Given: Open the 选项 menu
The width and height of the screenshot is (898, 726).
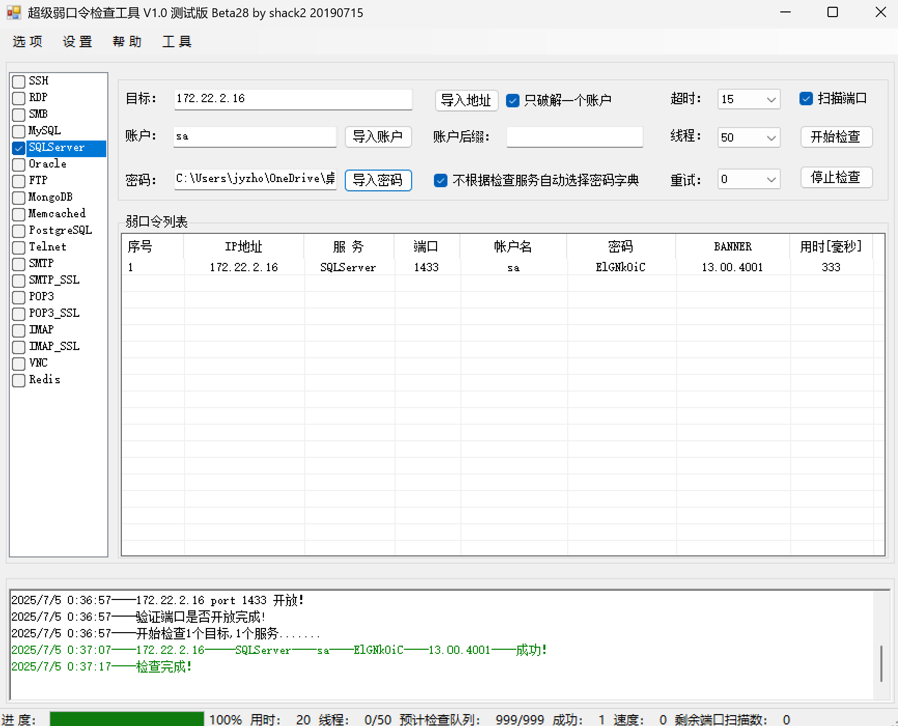Looking at the screenshot, I should (27, 41).
